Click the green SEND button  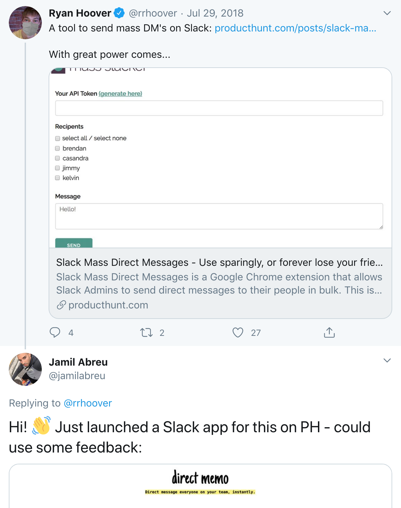tap(74, 244)
